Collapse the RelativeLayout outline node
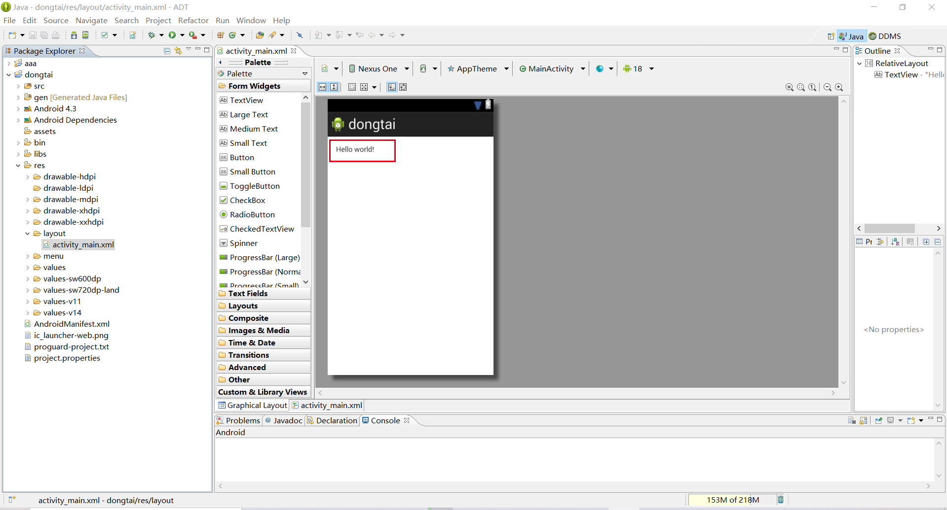The width and height of the screenshot is (947, 510). [x=860, y=64]
